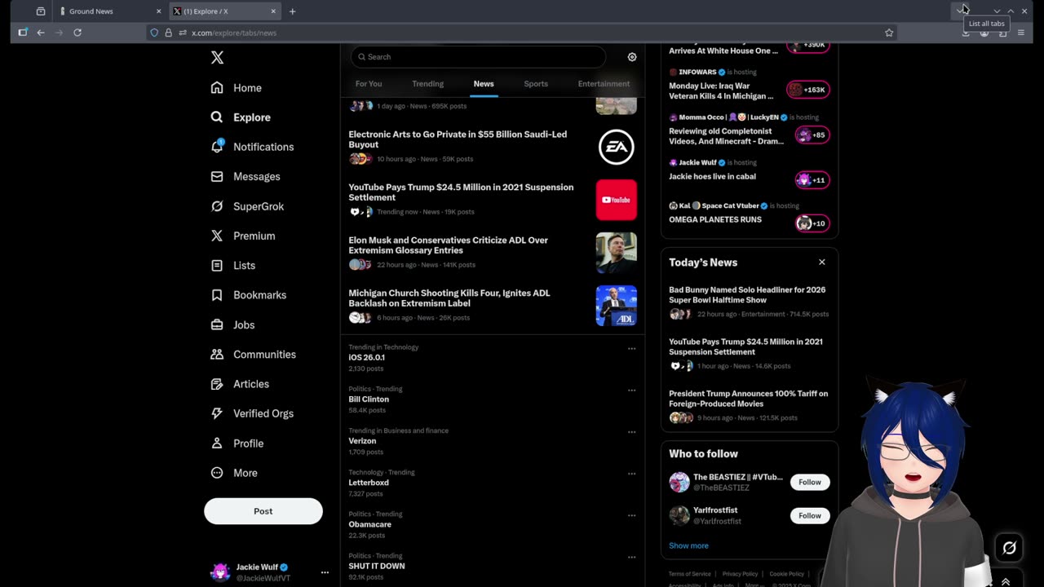Open options for the Letterboxd trend
The width and height of the screenshot is (1044, 587).
point(631,474)
